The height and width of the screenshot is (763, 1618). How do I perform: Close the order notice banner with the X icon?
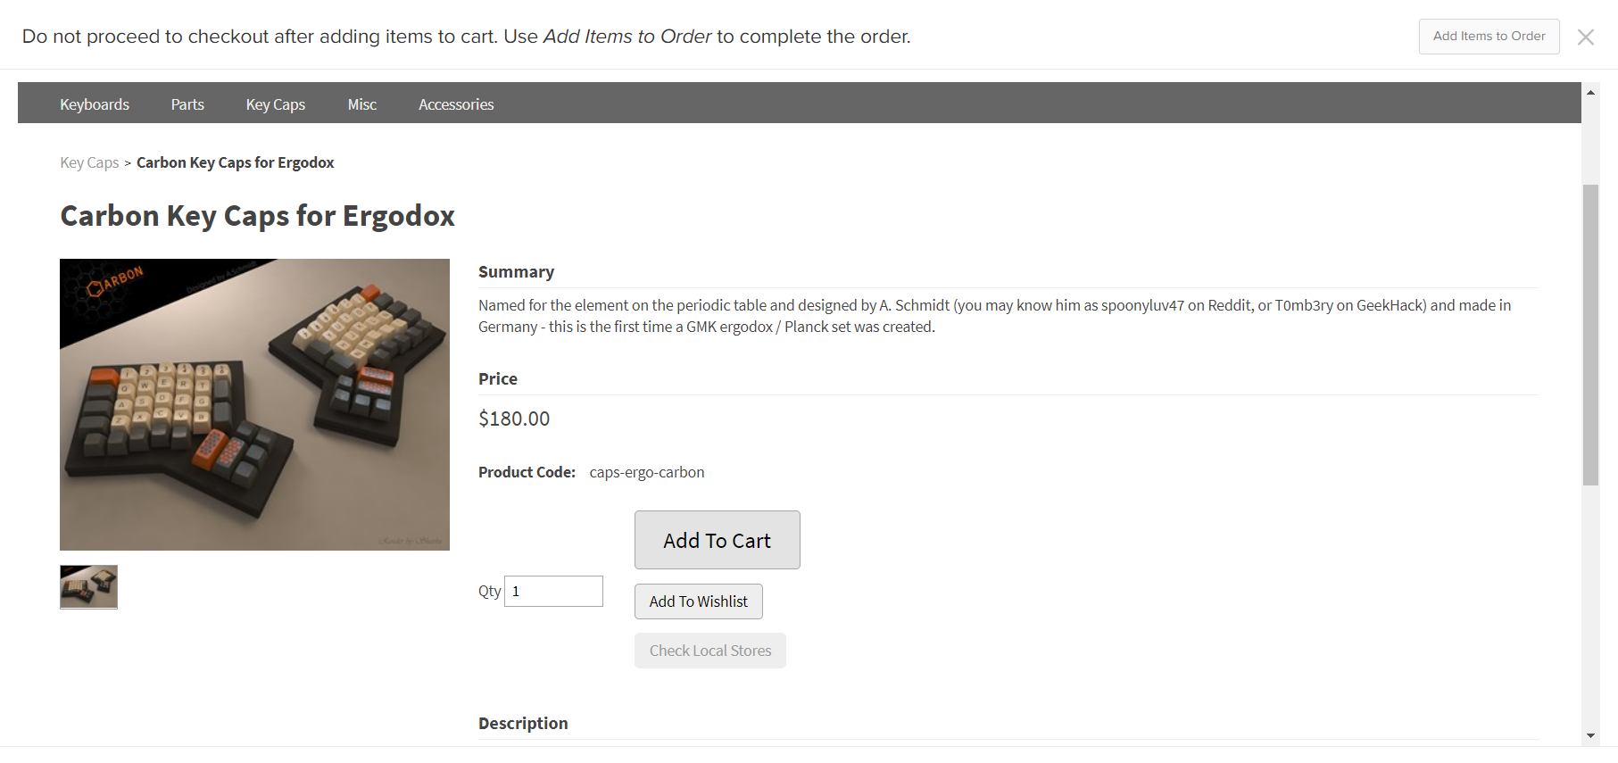pos(1585,37)
